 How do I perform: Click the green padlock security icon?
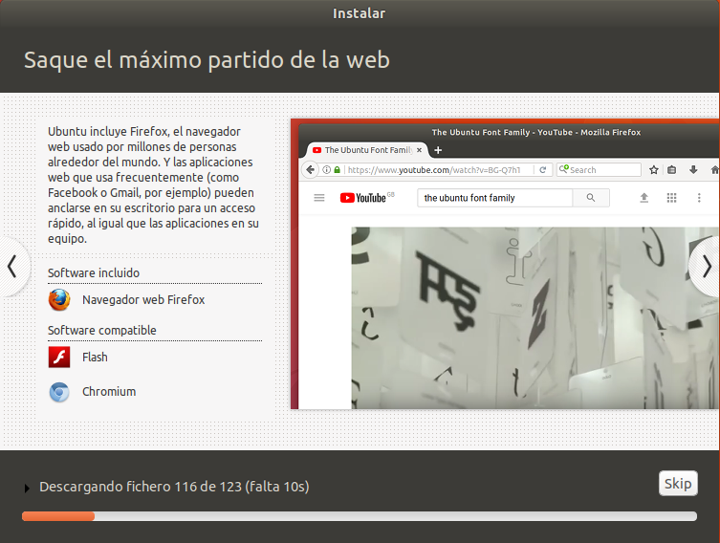coord(337,170)
